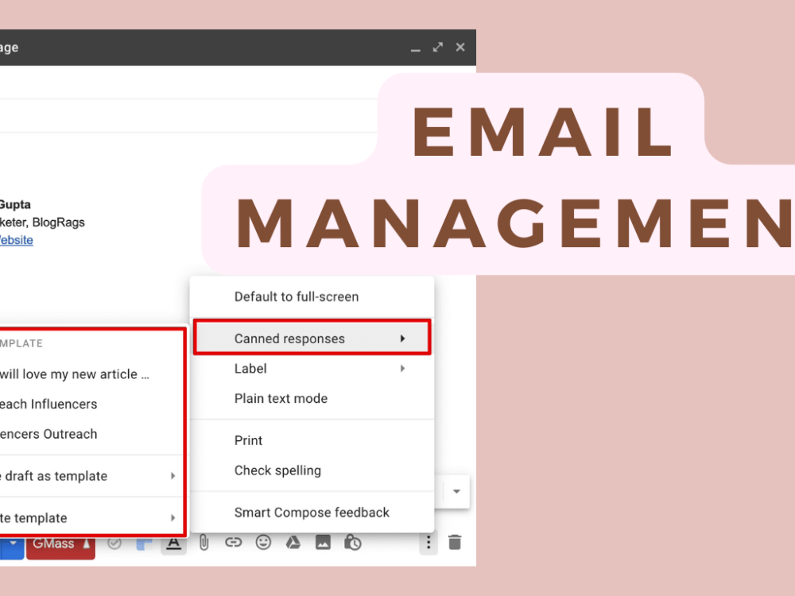The height and width of the screenshot is (596, 795).
Task: Choose Check spelling menu entry
Action: 312,470
